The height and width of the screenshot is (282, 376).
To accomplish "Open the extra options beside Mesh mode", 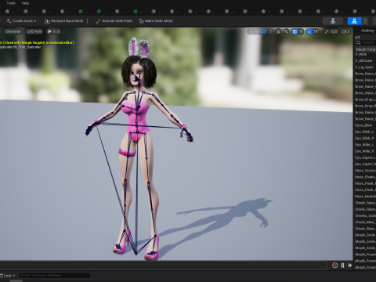I will point(365,21).
